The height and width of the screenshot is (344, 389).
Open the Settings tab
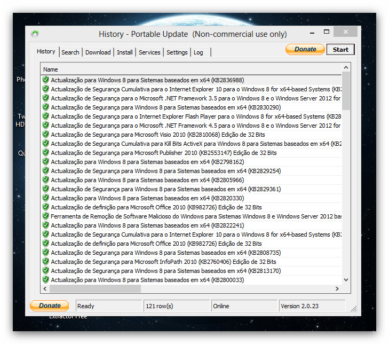(x=177, y=52)
